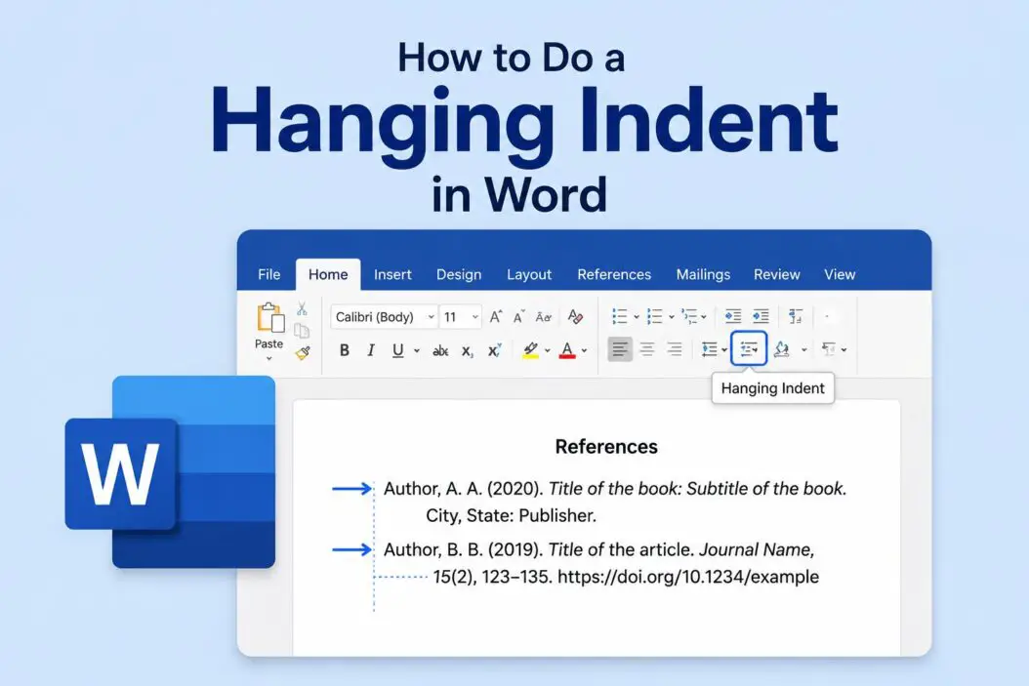This screenshot has width=1029, height=686.
Task: Expand the highlight color arrow
Action: pyautogui.click(x=548, y=351)
